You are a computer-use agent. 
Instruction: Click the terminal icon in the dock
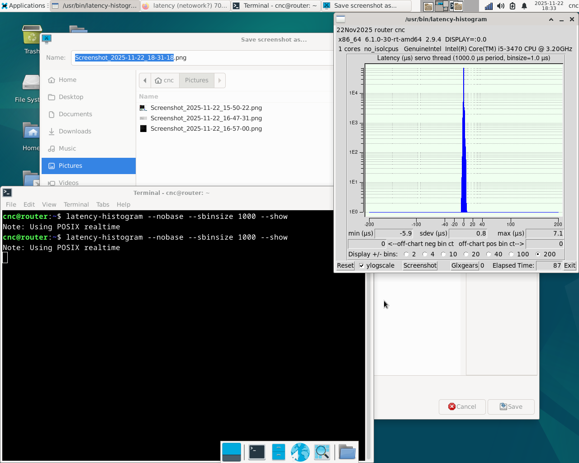[x=257, y=452]
